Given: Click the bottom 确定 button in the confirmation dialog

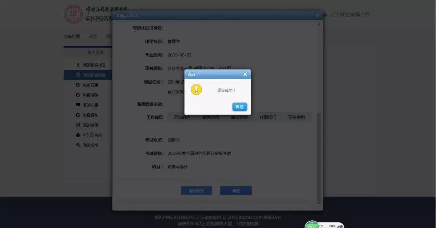Looking at the screenshot, I should [x=236, y=191].
